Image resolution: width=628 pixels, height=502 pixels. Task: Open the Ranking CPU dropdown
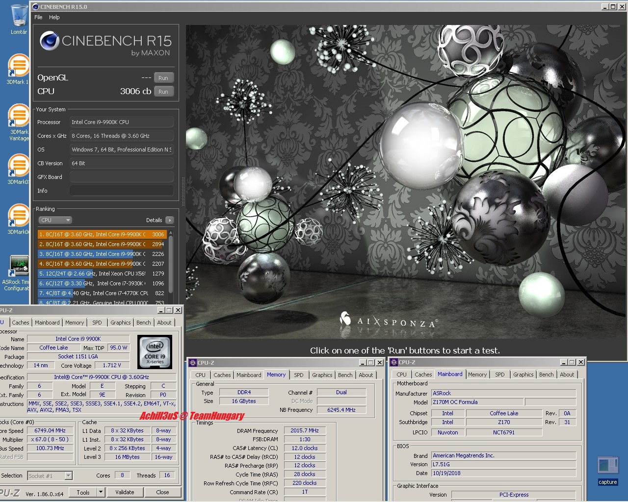[x=55, y=220]
